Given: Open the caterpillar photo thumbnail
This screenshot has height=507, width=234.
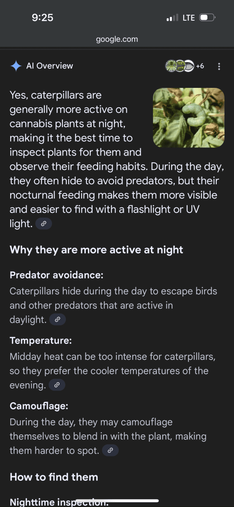Looking at the screenshot, I should 189,117.
